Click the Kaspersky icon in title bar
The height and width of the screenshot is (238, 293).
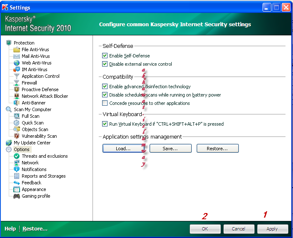[5, 7]
